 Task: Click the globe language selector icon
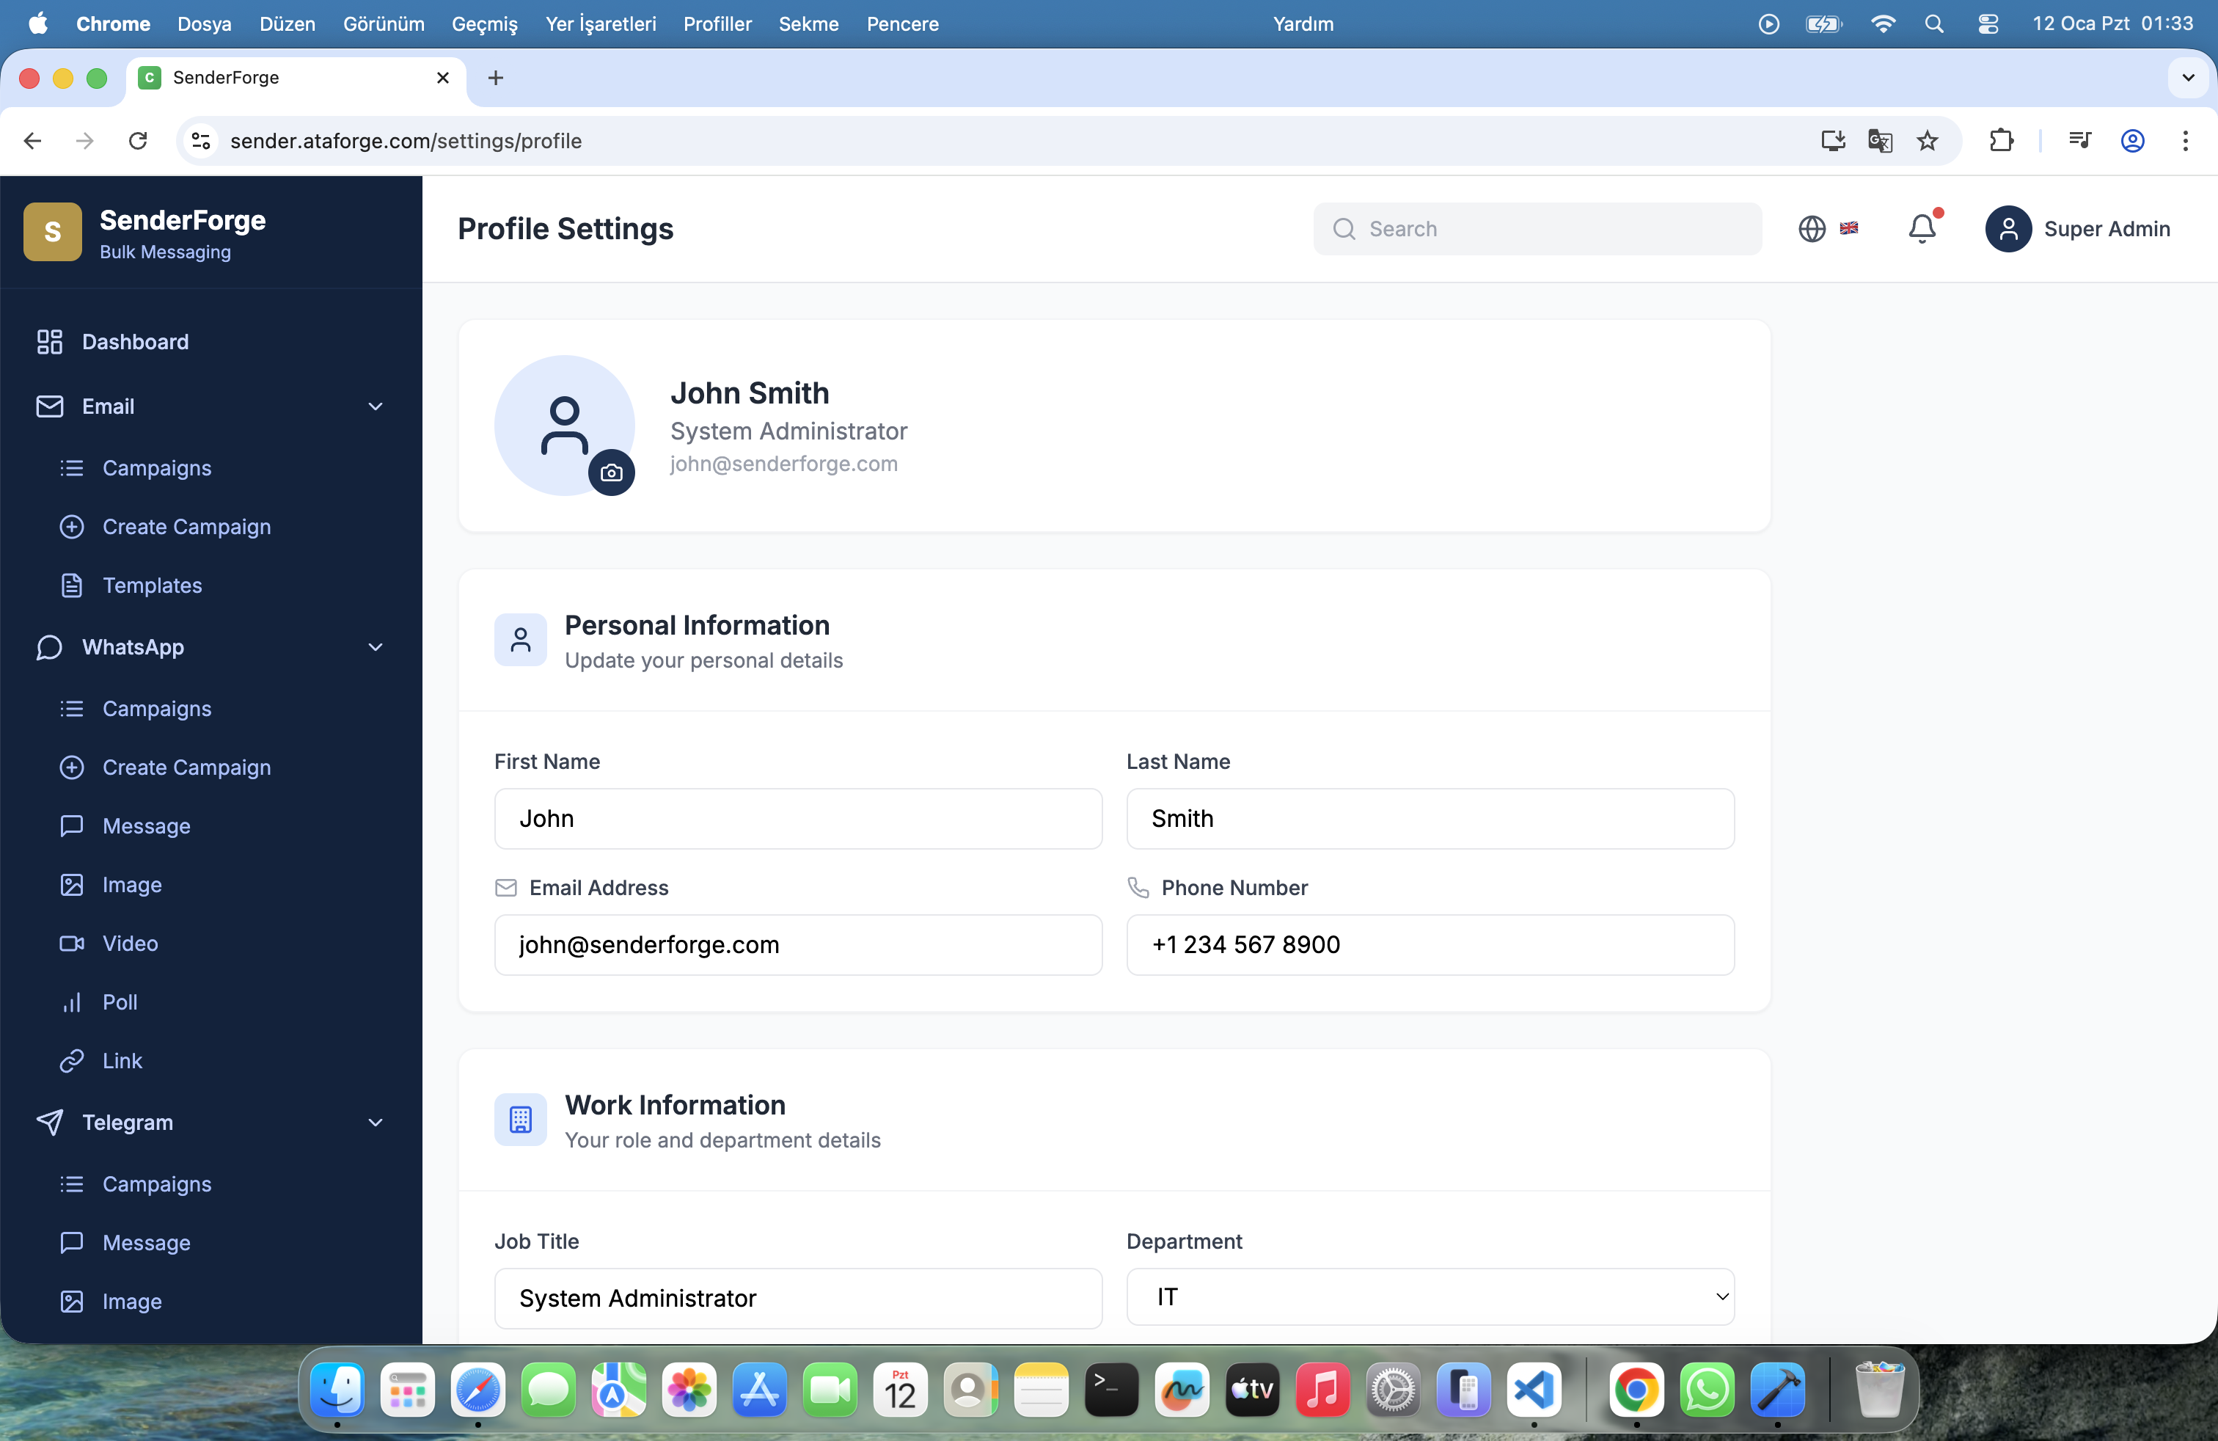click(1812, 228)
